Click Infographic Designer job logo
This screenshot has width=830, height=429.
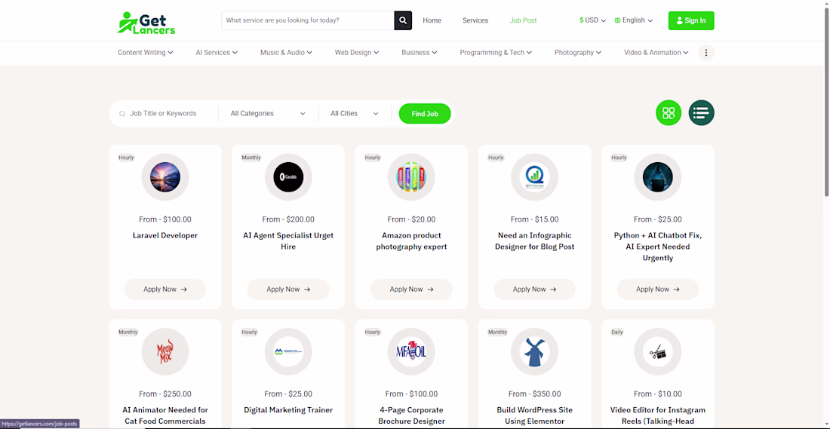coord(535,177)
